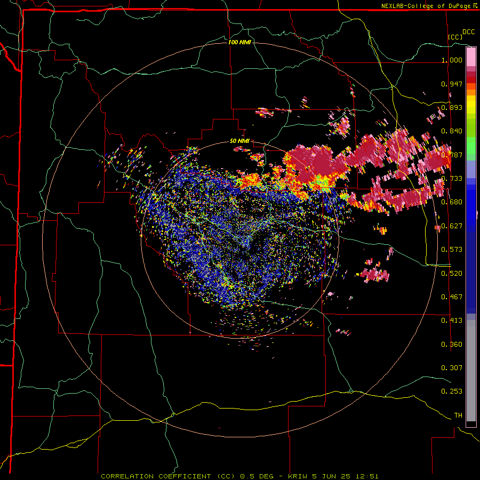Image resolution: width=480 pixels, height=480 pixels.
Task: Click the DCC label above the color scale
Action: 468,32
